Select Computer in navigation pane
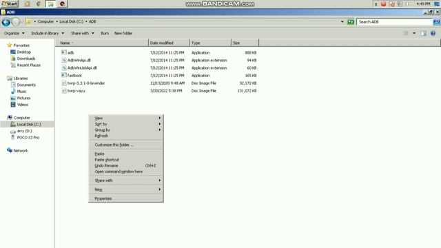Screen dimensions: 441x248 click(x=21, y=118)
